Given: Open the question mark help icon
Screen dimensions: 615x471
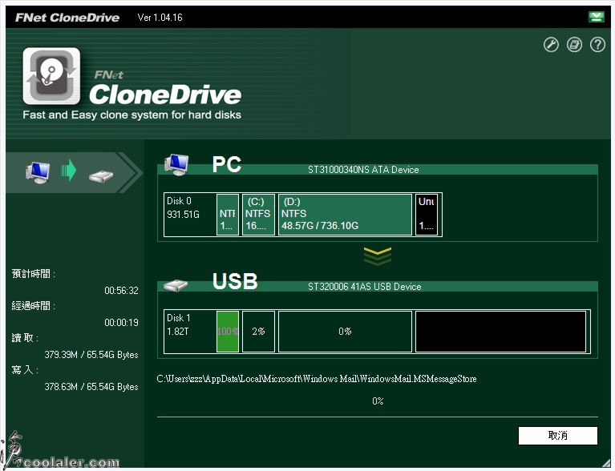Looking at the screenshot, I should click(x=597, y=45).
